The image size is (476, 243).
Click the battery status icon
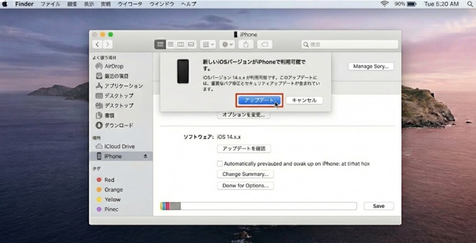click(405, 4)
